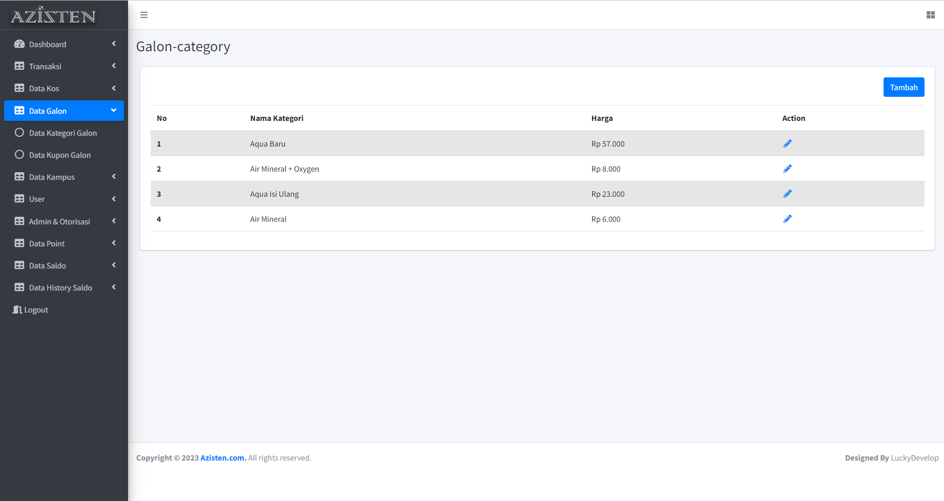The width and height of the screenshot is (944, 501).
Task: Expand the Data Kos submenu arrow
Action: pos(114,88)
